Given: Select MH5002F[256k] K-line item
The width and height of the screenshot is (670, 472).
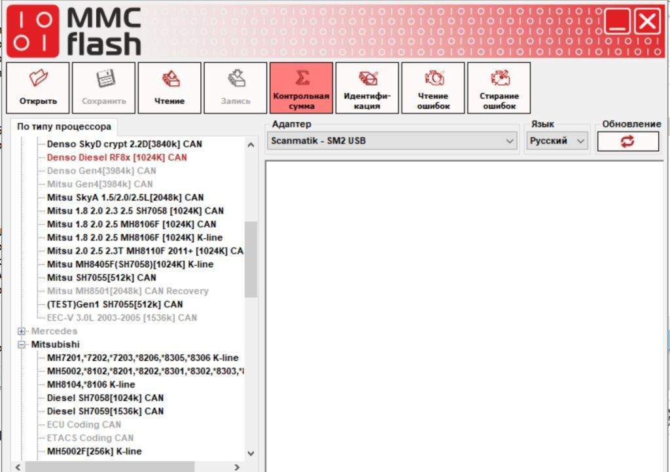Looking at the screenshot, I should pos(94,451).
